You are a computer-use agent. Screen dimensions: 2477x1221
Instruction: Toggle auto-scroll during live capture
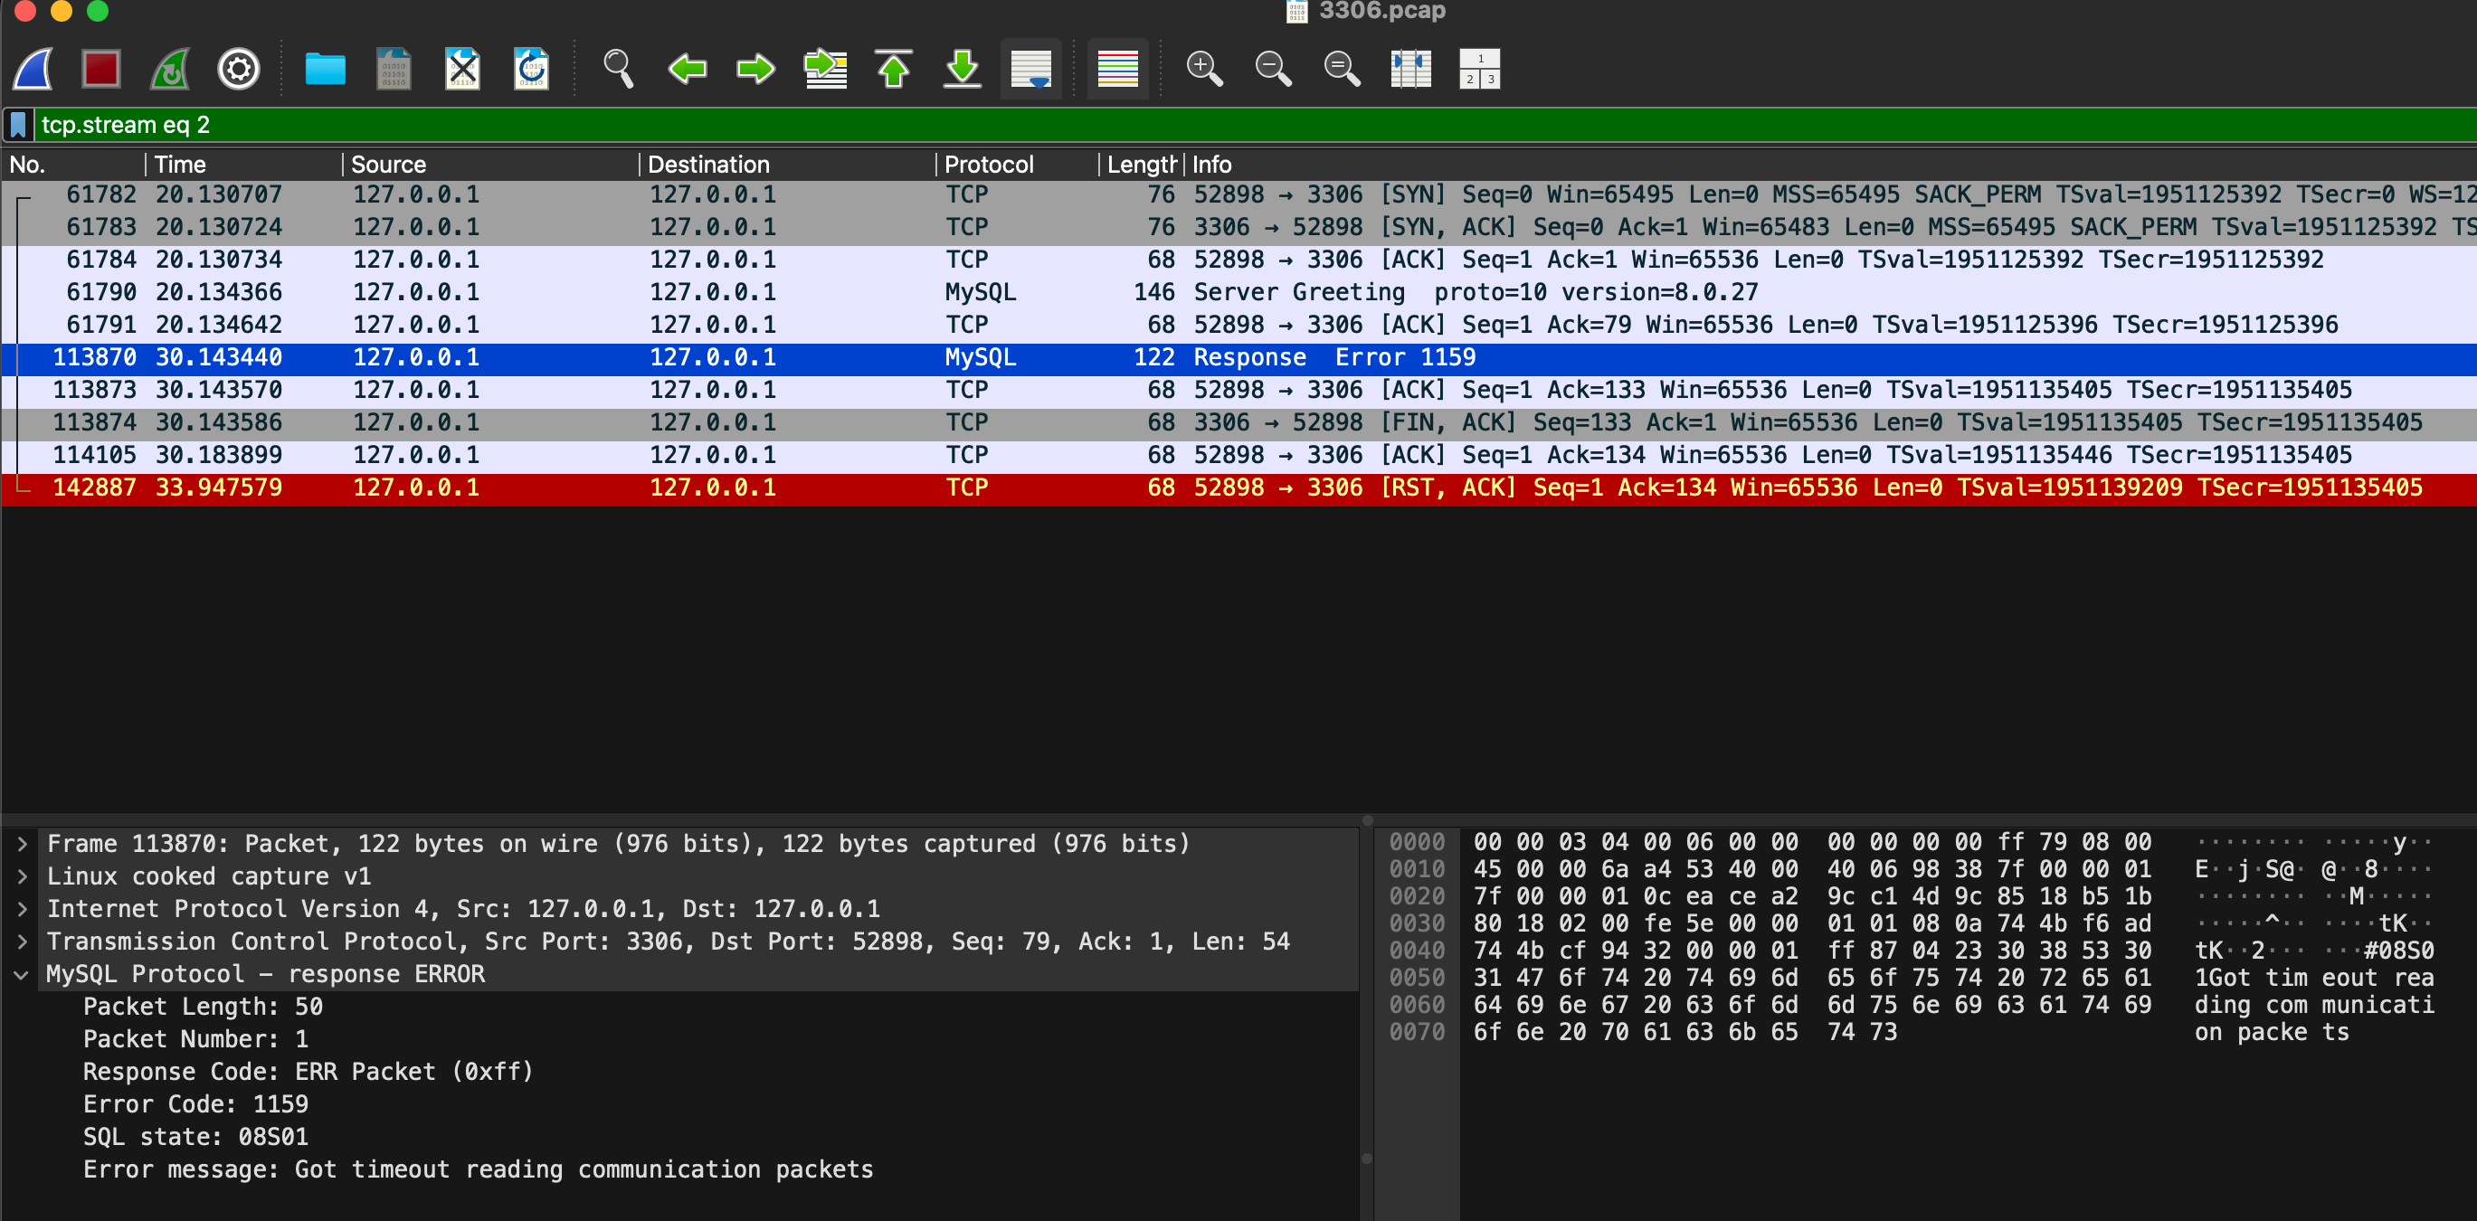(1030, 70)
